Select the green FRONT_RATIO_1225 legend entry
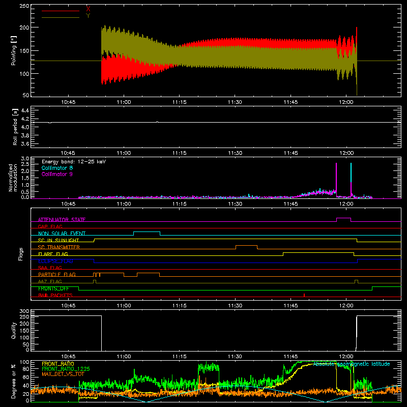This screenshot has height=407, width=407. pos(66,369)
